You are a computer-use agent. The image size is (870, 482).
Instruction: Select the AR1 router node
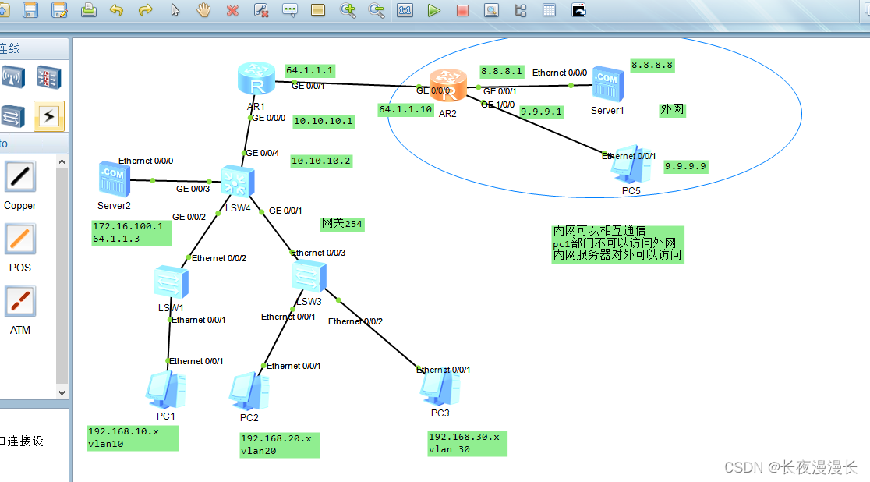tap(256, 76)
